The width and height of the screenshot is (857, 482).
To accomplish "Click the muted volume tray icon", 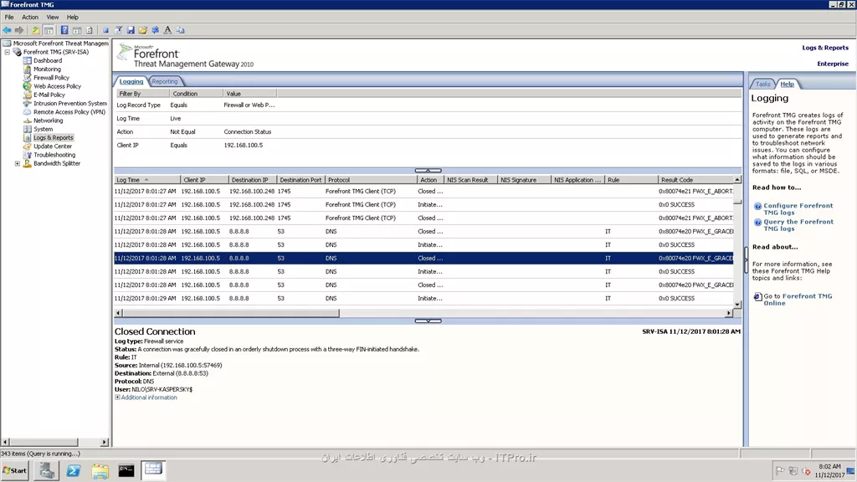I will click(x=806, y=470).
